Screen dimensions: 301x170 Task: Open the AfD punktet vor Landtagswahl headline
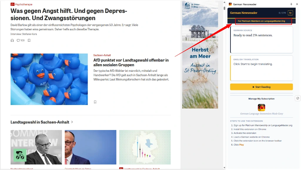tap(131, 62)
